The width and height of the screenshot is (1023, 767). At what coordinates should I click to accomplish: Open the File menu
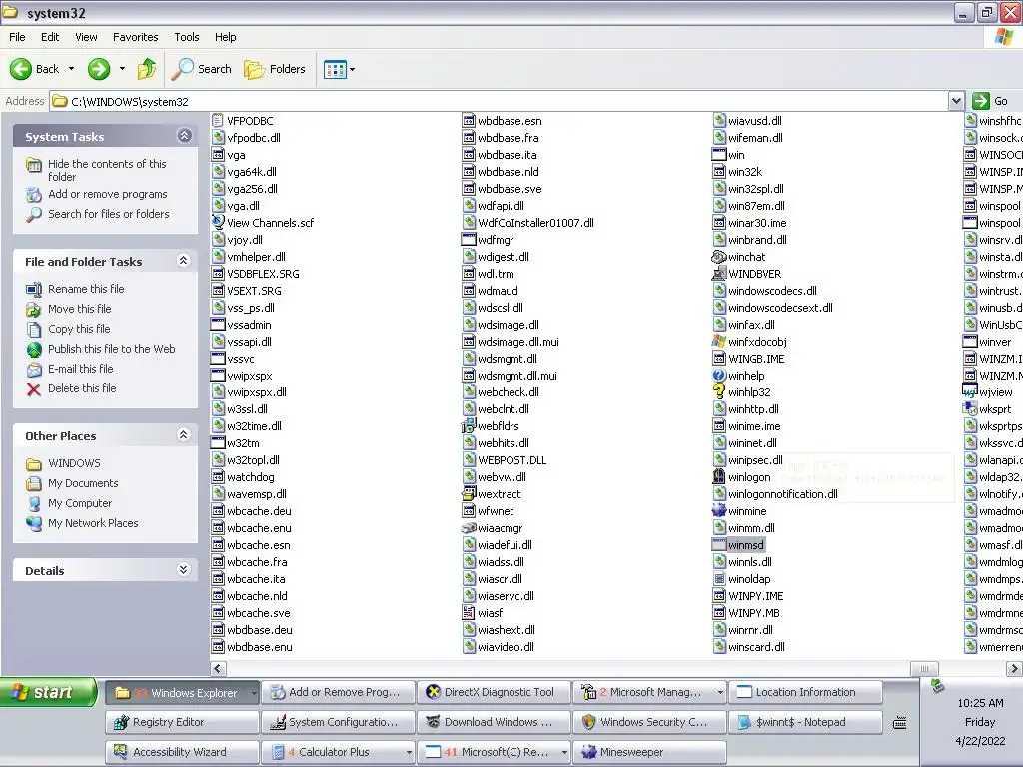pos(17,37)
